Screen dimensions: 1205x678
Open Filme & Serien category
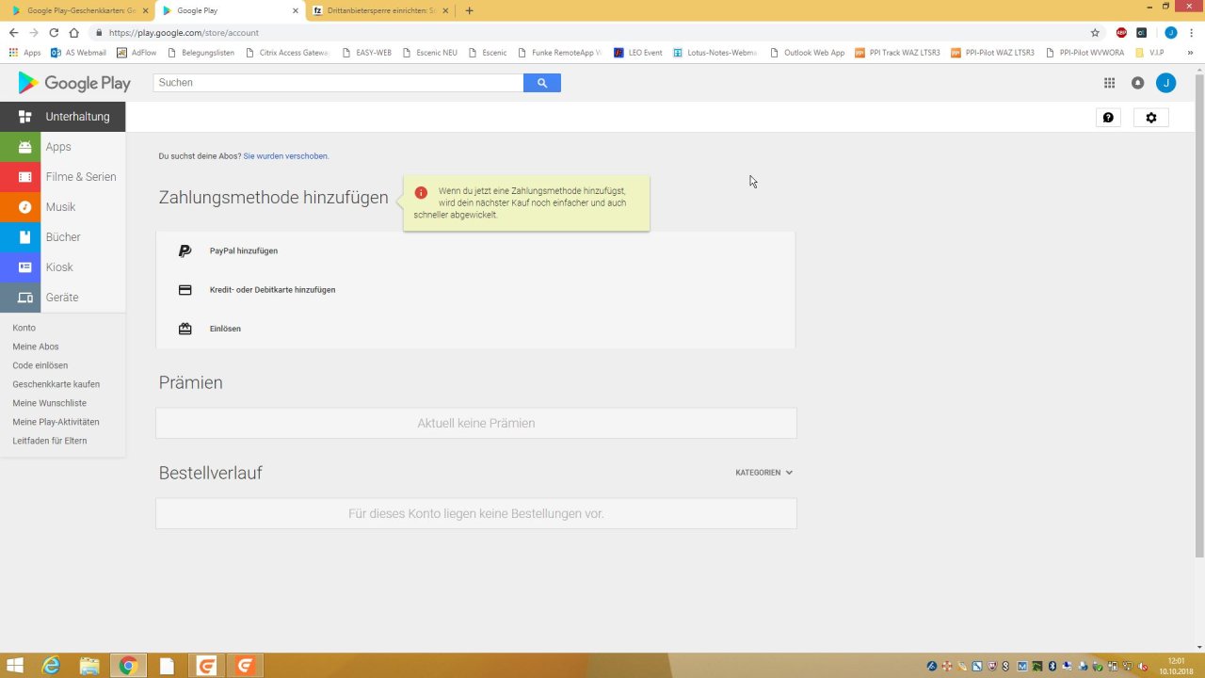pyautogui.click(x=62, y=177)
